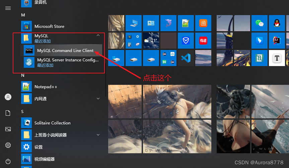Click the hamburger menu at top left
289x168 pixels.
[x=8, y=8]
